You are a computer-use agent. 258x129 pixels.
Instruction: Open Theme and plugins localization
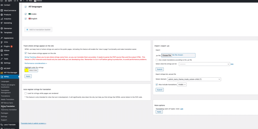(8, 86)
